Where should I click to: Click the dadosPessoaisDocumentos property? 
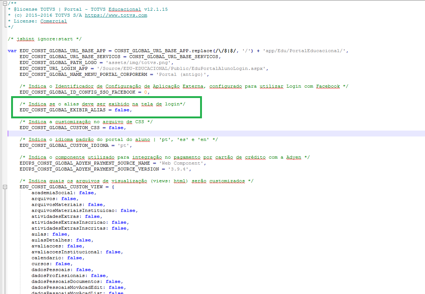coord(67,282)
